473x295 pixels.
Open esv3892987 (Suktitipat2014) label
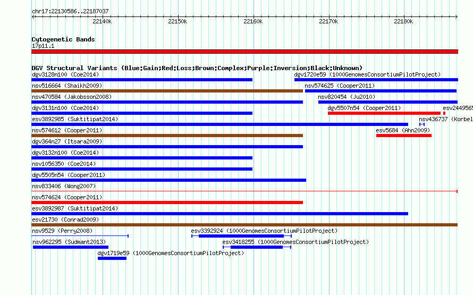75,208
